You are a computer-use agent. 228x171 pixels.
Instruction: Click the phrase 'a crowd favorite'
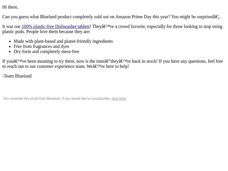point(131,27)
